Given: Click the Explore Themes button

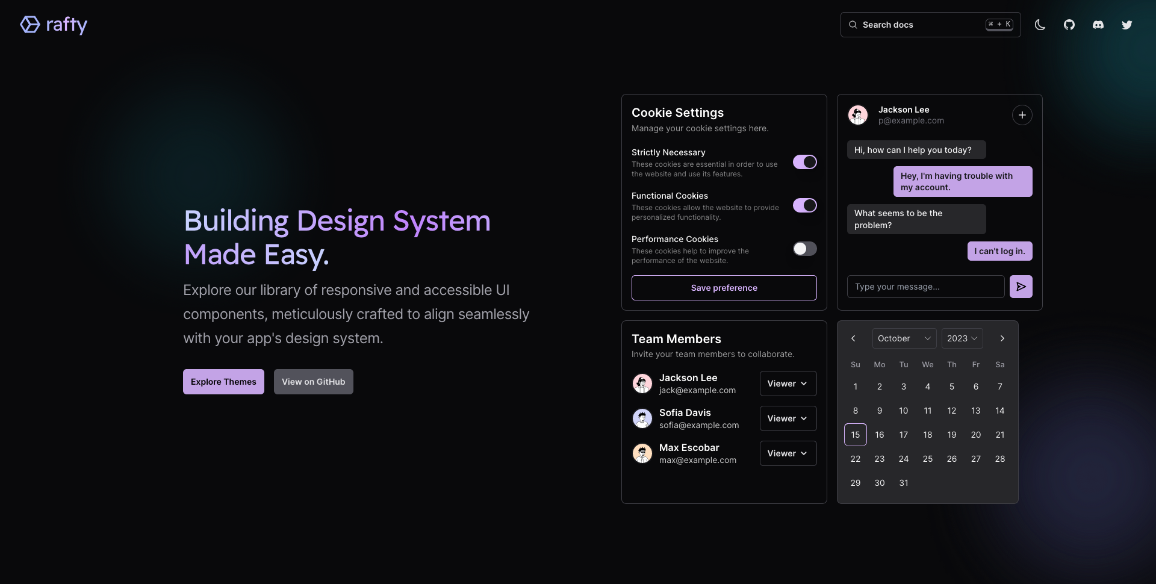Looking at the screenshot, I should coord(223,382).
